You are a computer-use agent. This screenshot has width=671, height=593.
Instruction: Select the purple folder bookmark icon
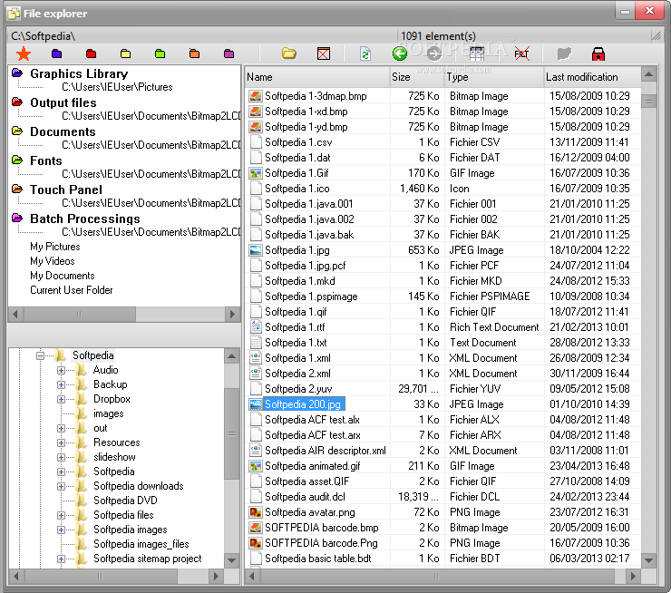[x=56, y=53]
